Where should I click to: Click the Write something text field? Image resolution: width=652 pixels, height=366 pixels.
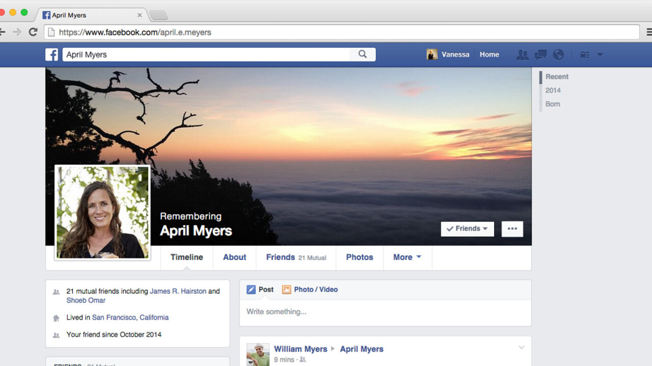(x=385, y=312)
